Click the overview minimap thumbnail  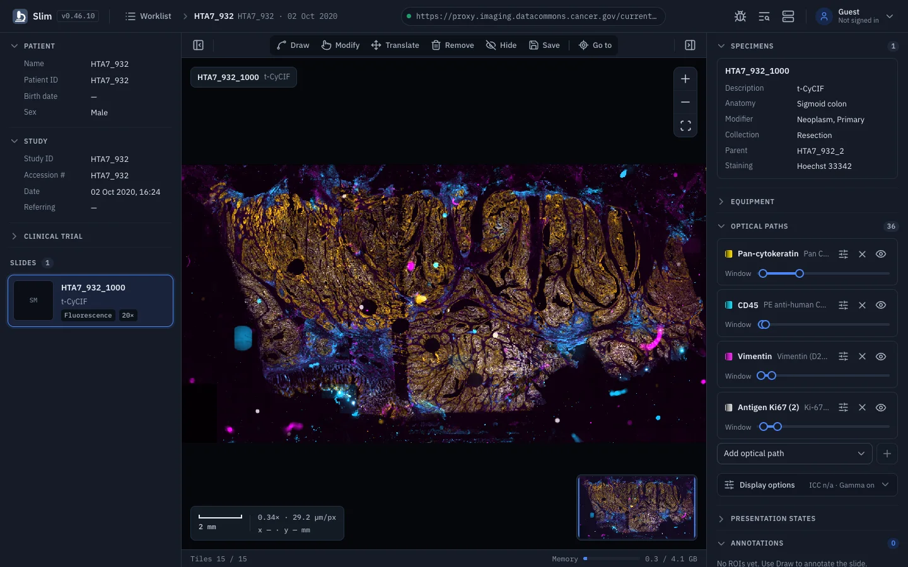(x=637, y=507)
